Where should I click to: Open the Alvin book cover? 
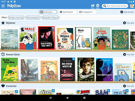(x=83, y=38)
